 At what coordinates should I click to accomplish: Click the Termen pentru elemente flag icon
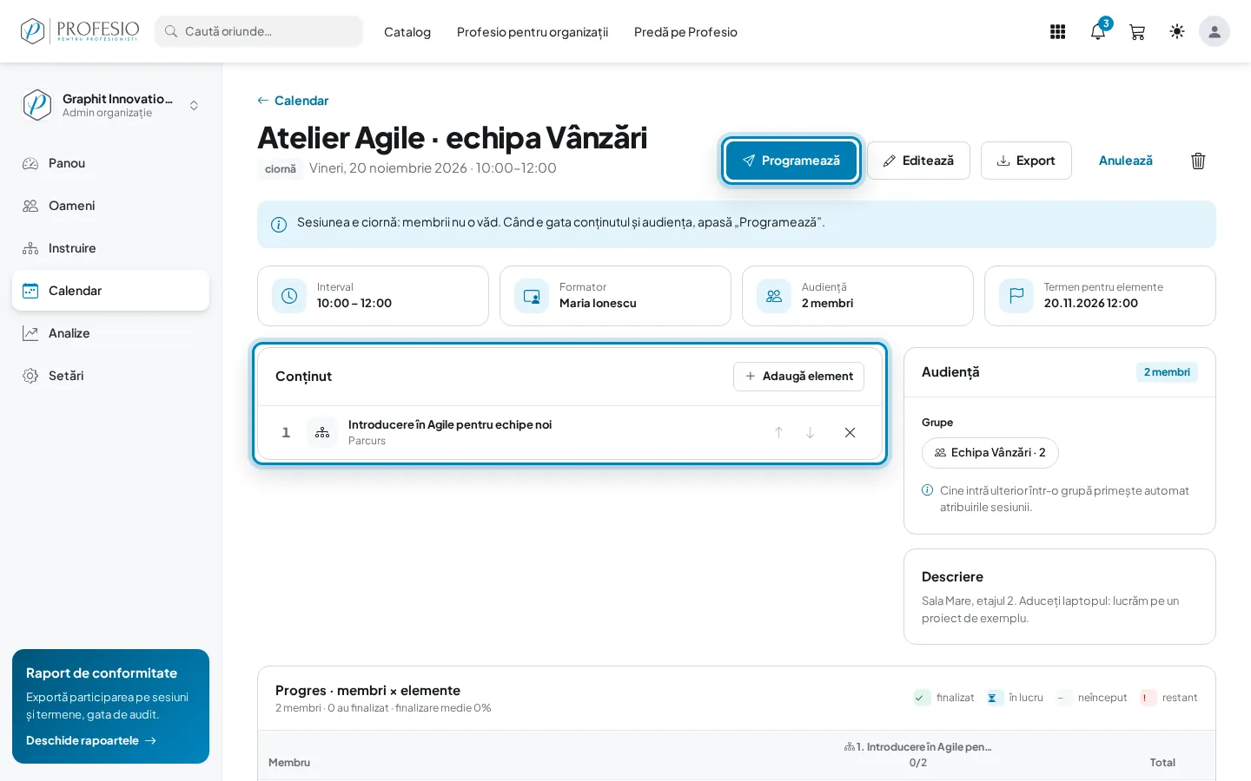click(x=1016, y=296)
